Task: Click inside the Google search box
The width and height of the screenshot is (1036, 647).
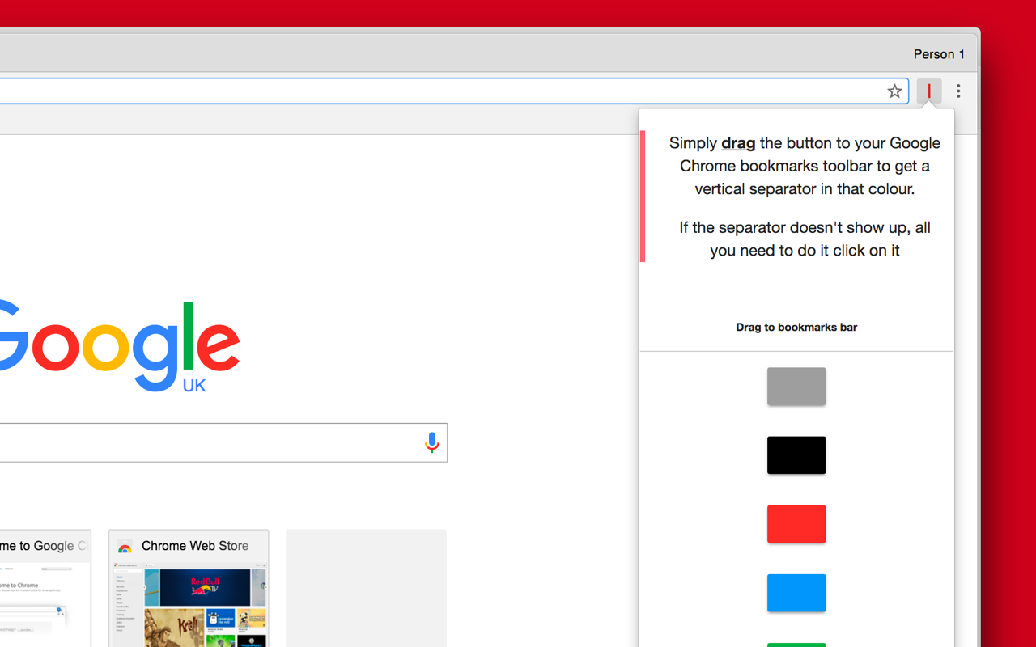Action: tap(219, 442)
